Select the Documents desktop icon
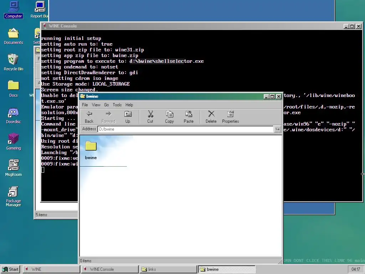This screenshot has width=365, height=274. [x=14, y=37]
